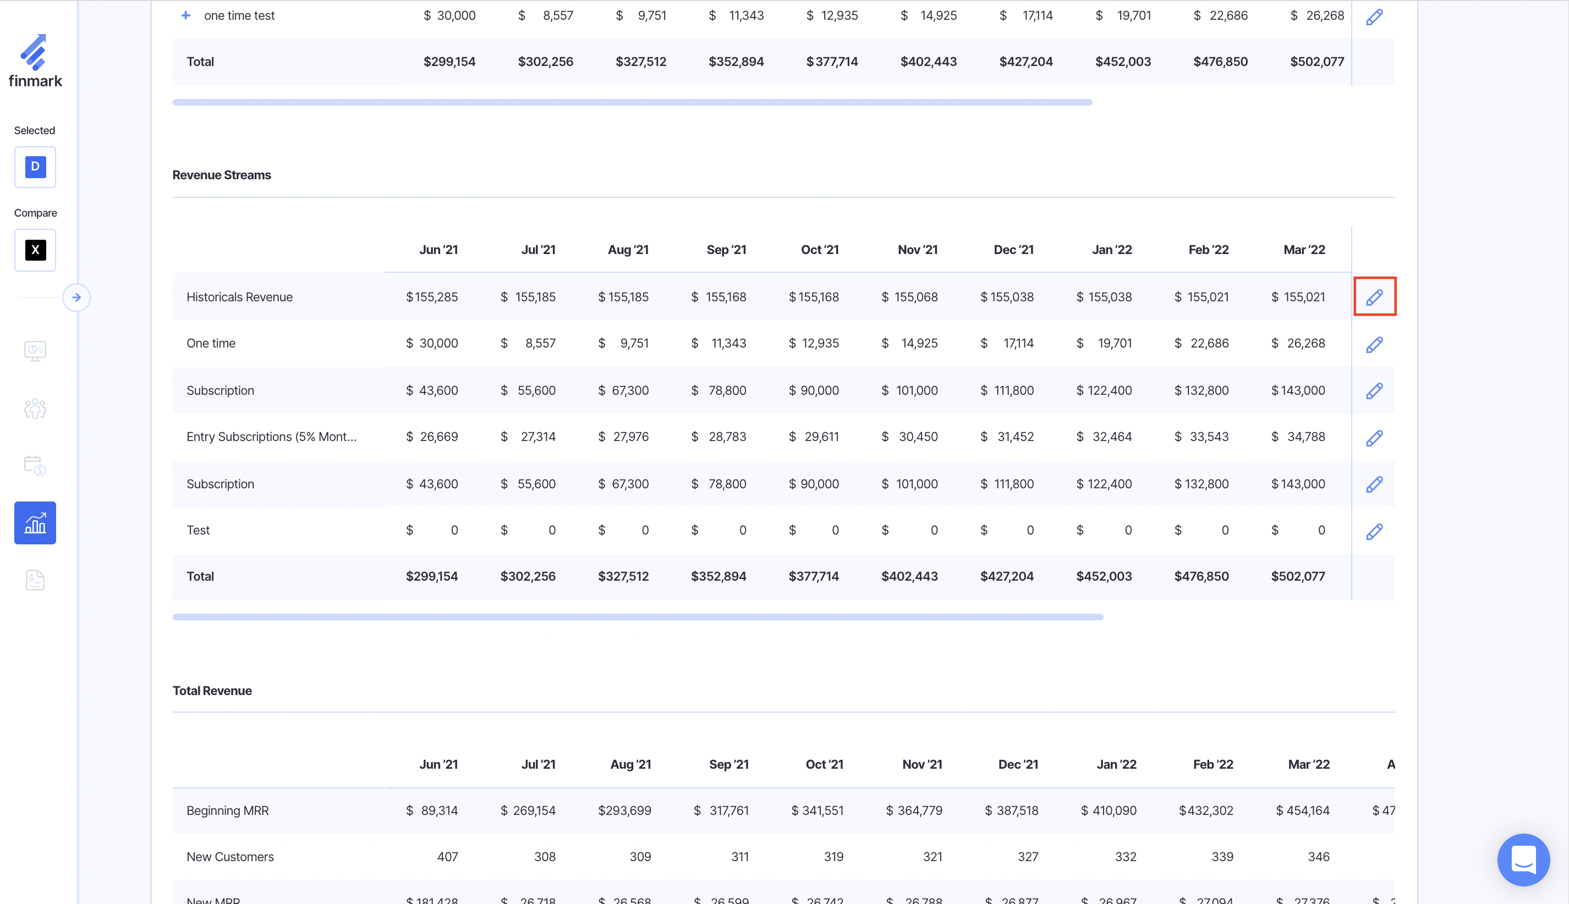Click the top table horizontal scrollbar

[x=632, y=102]
